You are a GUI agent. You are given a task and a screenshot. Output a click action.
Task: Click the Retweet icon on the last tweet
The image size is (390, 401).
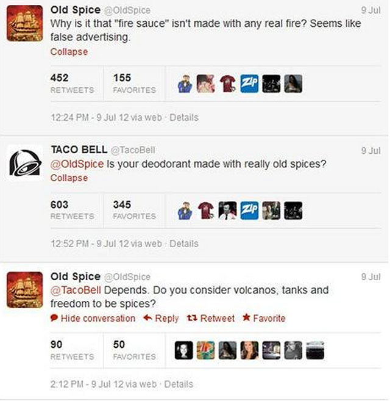click(x=192, y=318)
